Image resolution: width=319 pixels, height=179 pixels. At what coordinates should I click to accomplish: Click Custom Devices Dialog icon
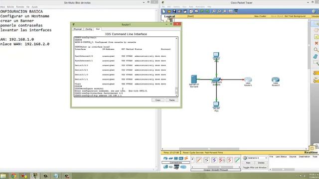[x=236, y=11]
